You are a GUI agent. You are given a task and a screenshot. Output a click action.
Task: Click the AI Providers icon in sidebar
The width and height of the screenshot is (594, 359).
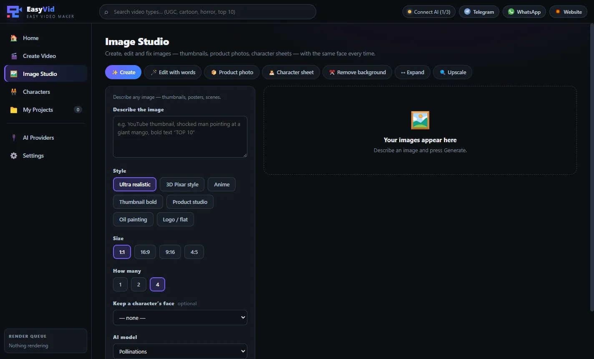tap(14, 138)
